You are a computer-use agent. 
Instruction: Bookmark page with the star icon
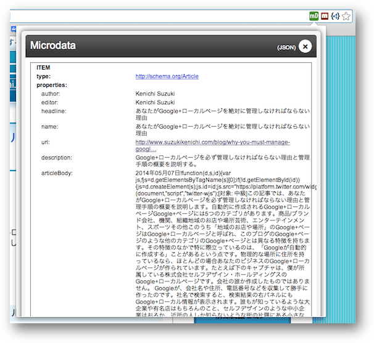(x=346, y=16)
